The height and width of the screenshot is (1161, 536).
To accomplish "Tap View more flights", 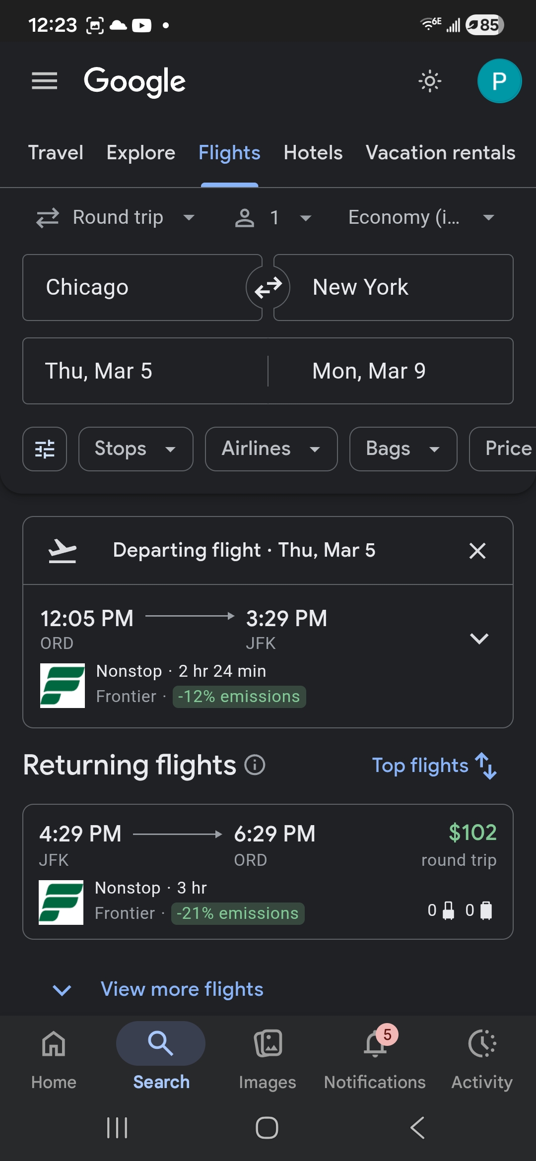I will (182, 989).
